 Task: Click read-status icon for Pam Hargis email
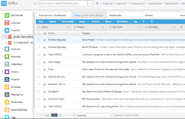pyautogui.click(x=45, y=62)
